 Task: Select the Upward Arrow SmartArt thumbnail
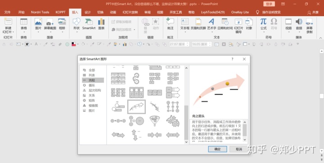[136, 107]
